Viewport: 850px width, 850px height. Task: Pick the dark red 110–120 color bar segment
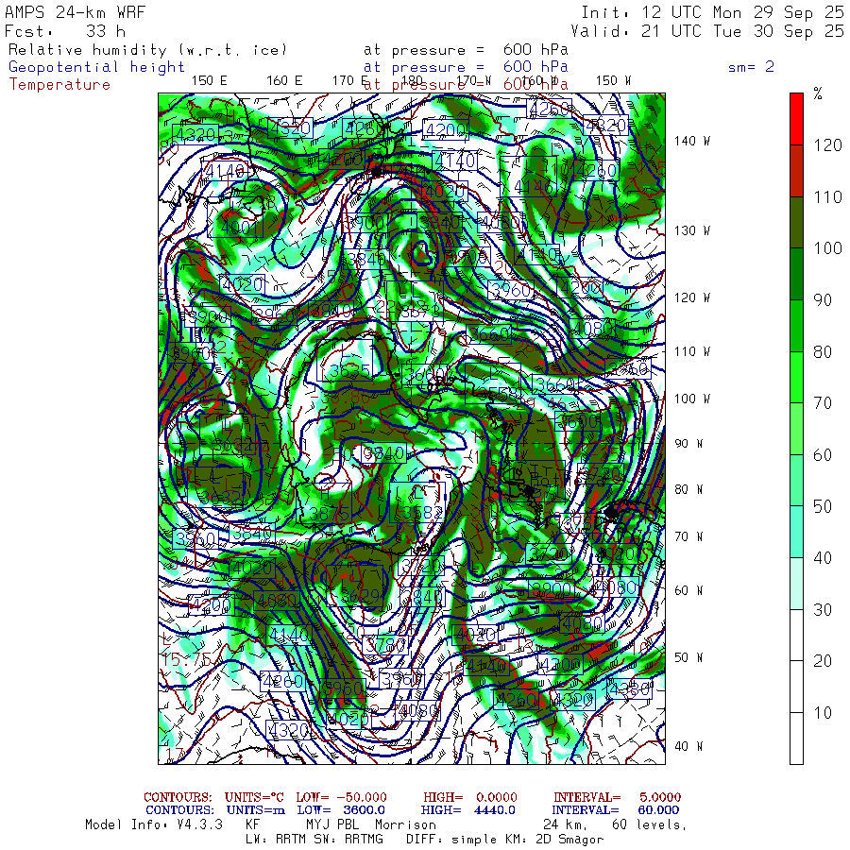[x=796, y=170]
